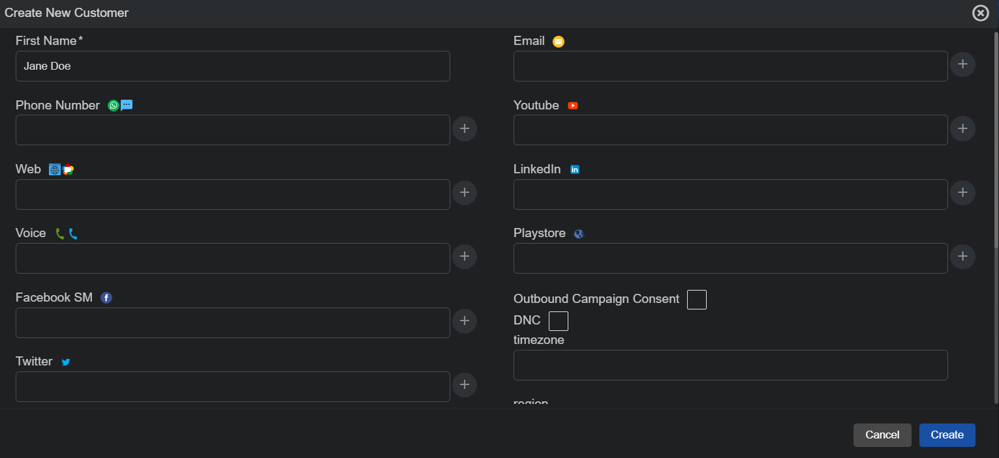Add another LinkedIn entry with plus button

pos(962,193)
